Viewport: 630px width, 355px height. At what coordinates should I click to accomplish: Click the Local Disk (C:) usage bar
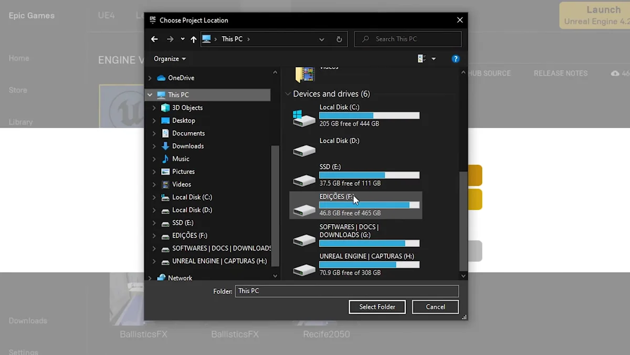[369, 116]
